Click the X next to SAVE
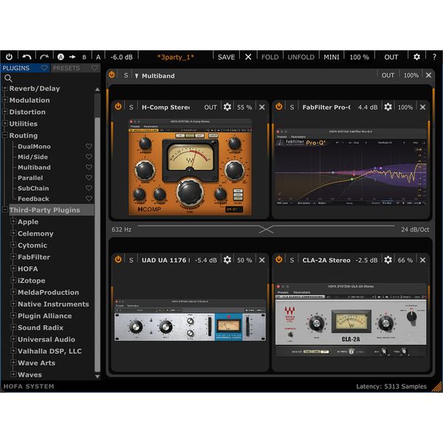443x443 pixels. pyautogui.click(x=248, y=57)
